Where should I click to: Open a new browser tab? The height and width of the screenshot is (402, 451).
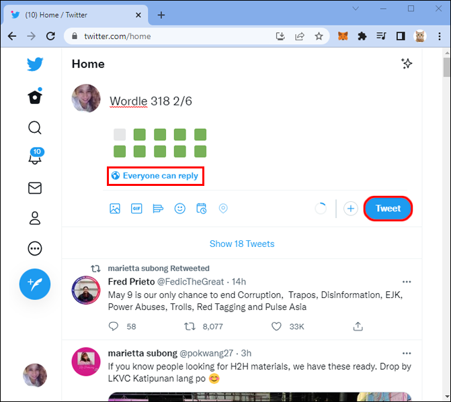click(x=161, y=15)
